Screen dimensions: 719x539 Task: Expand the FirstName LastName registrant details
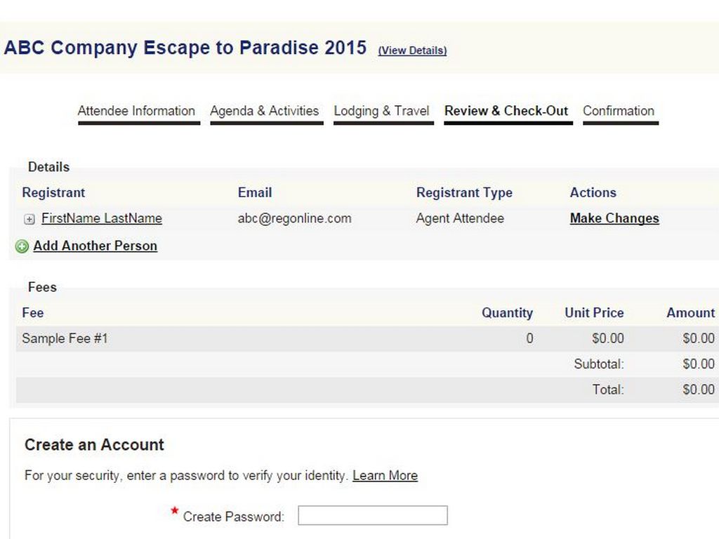coord(29,219)
